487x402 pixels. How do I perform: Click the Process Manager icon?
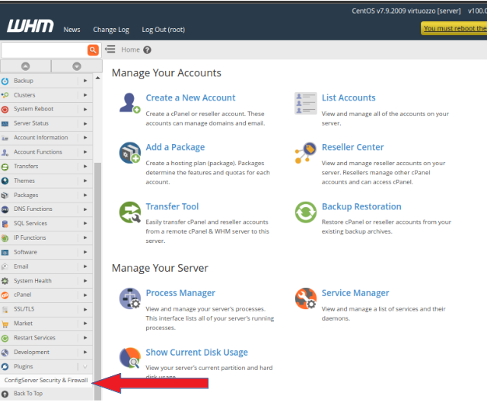point(130,298)
